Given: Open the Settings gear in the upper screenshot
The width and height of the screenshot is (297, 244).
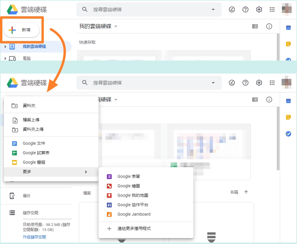Looking at the screenshot, I should coord(259,9).
